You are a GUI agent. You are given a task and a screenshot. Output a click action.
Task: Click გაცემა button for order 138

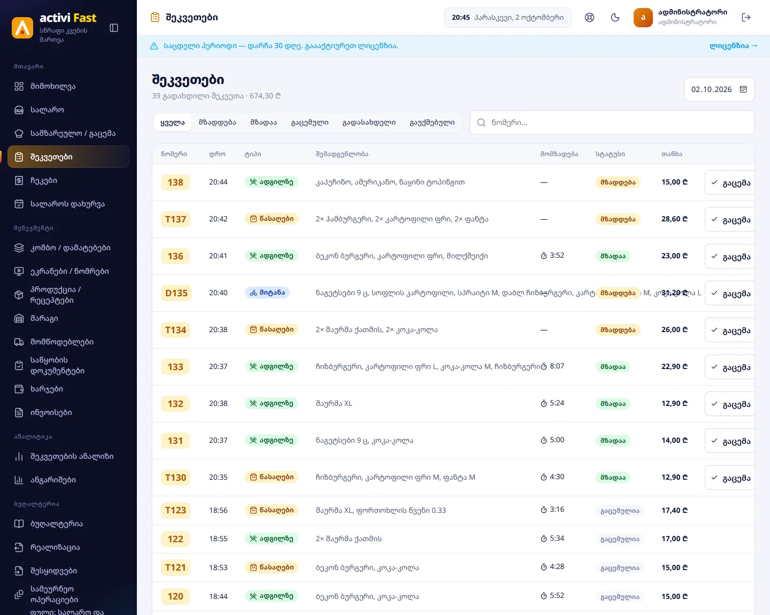[x=730, y=182]
